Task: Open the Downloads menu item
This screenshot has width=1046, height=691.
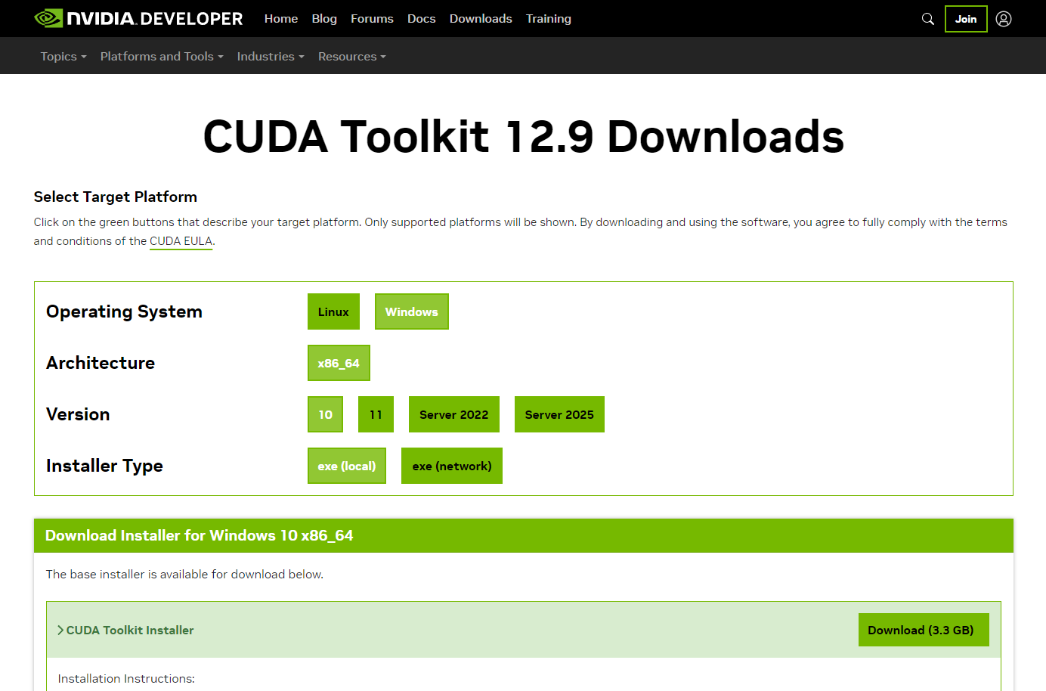Action: (480, 18)
